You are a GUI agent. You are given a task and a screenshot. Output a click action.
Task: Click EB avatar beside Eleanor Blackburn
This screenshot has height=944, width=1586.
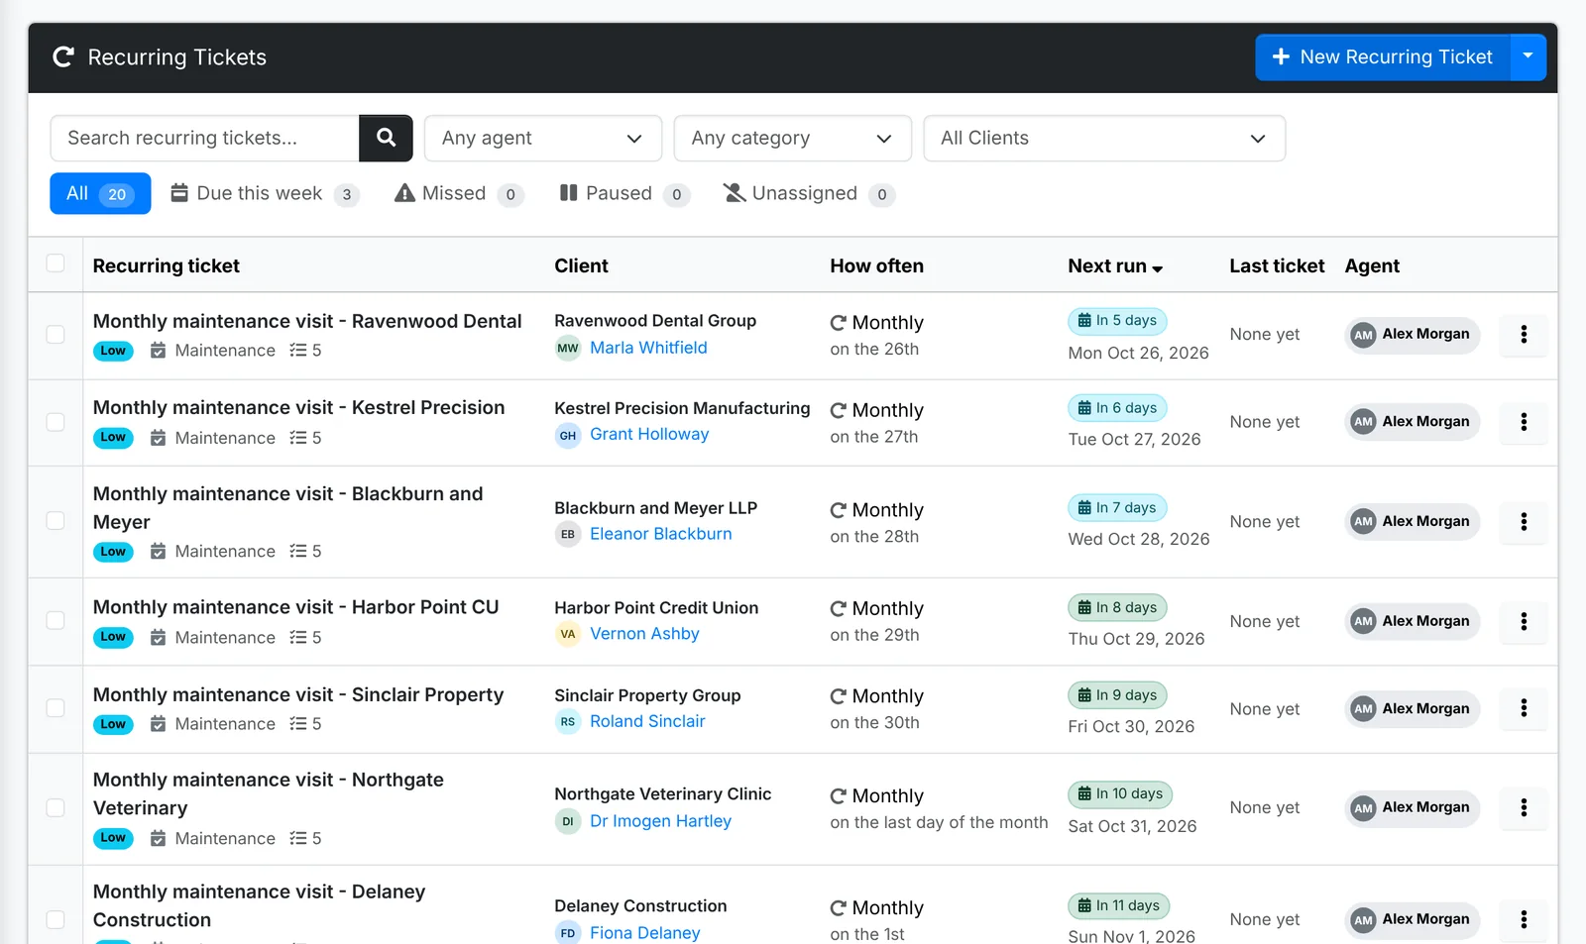[x=568, y=534]
